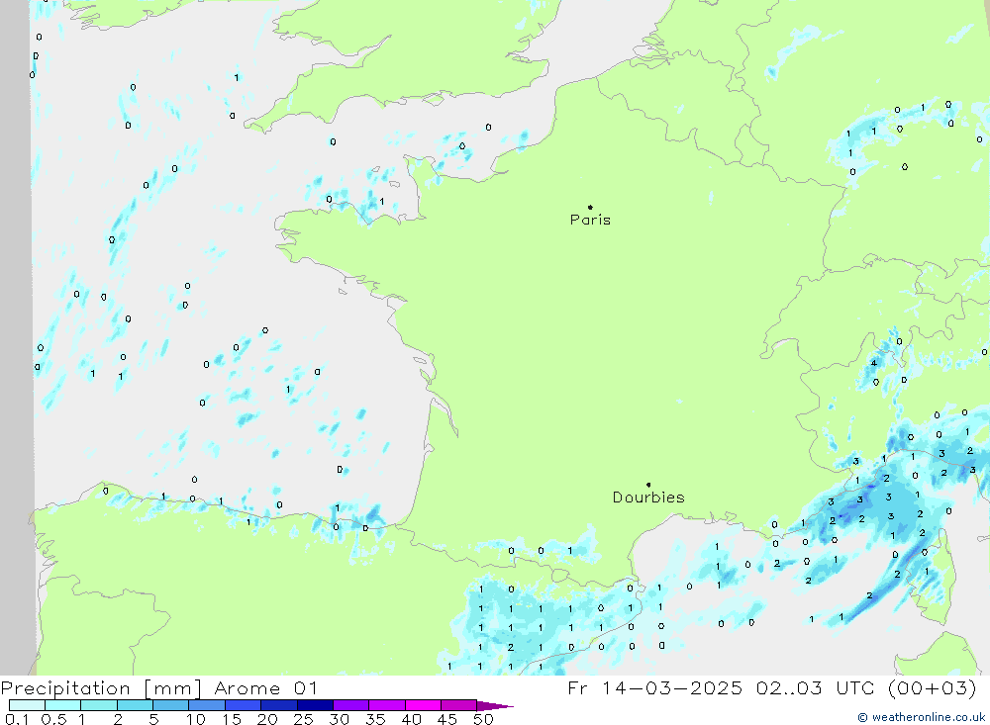Pick the legend swatch between 45 and 50

459,705
